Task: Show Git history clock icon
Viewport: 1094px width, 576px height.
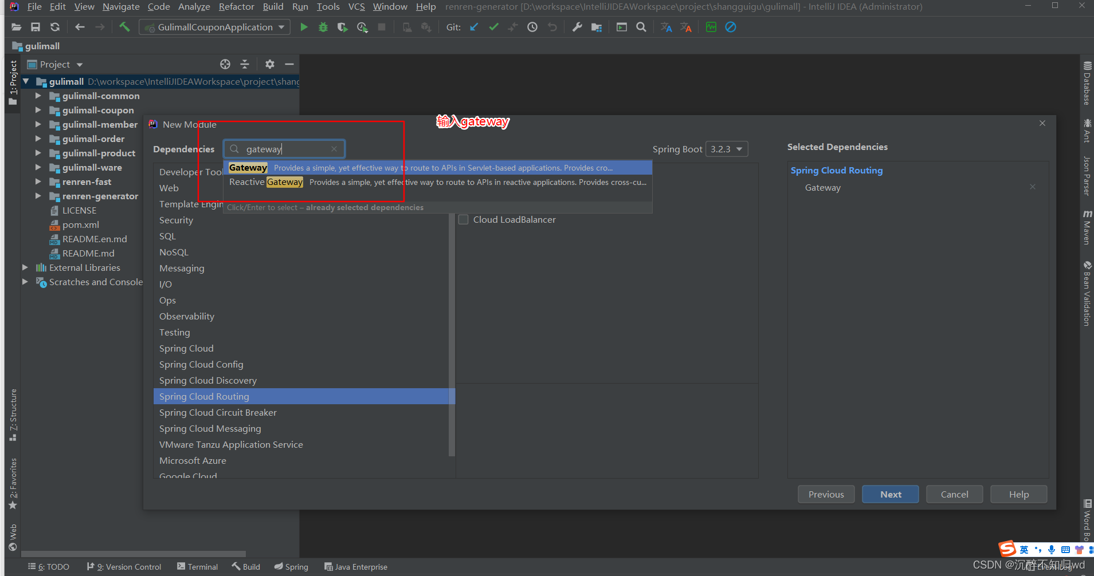Action: (532, 27)
